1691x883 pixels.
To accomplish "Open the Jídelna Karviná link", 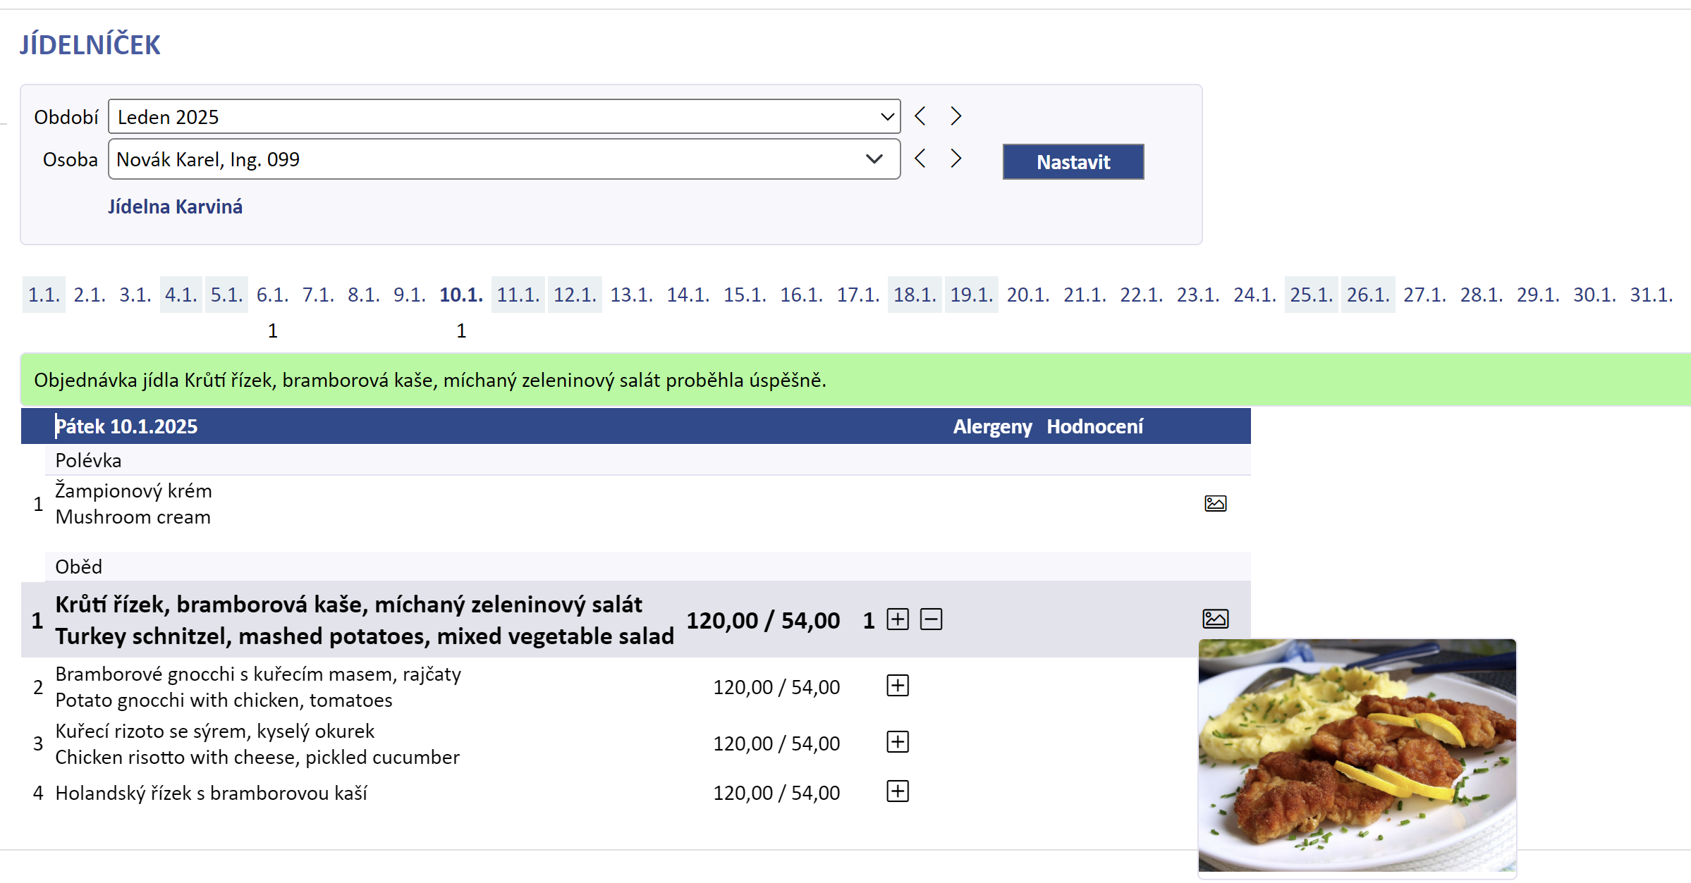I will (x=175, y=206).
